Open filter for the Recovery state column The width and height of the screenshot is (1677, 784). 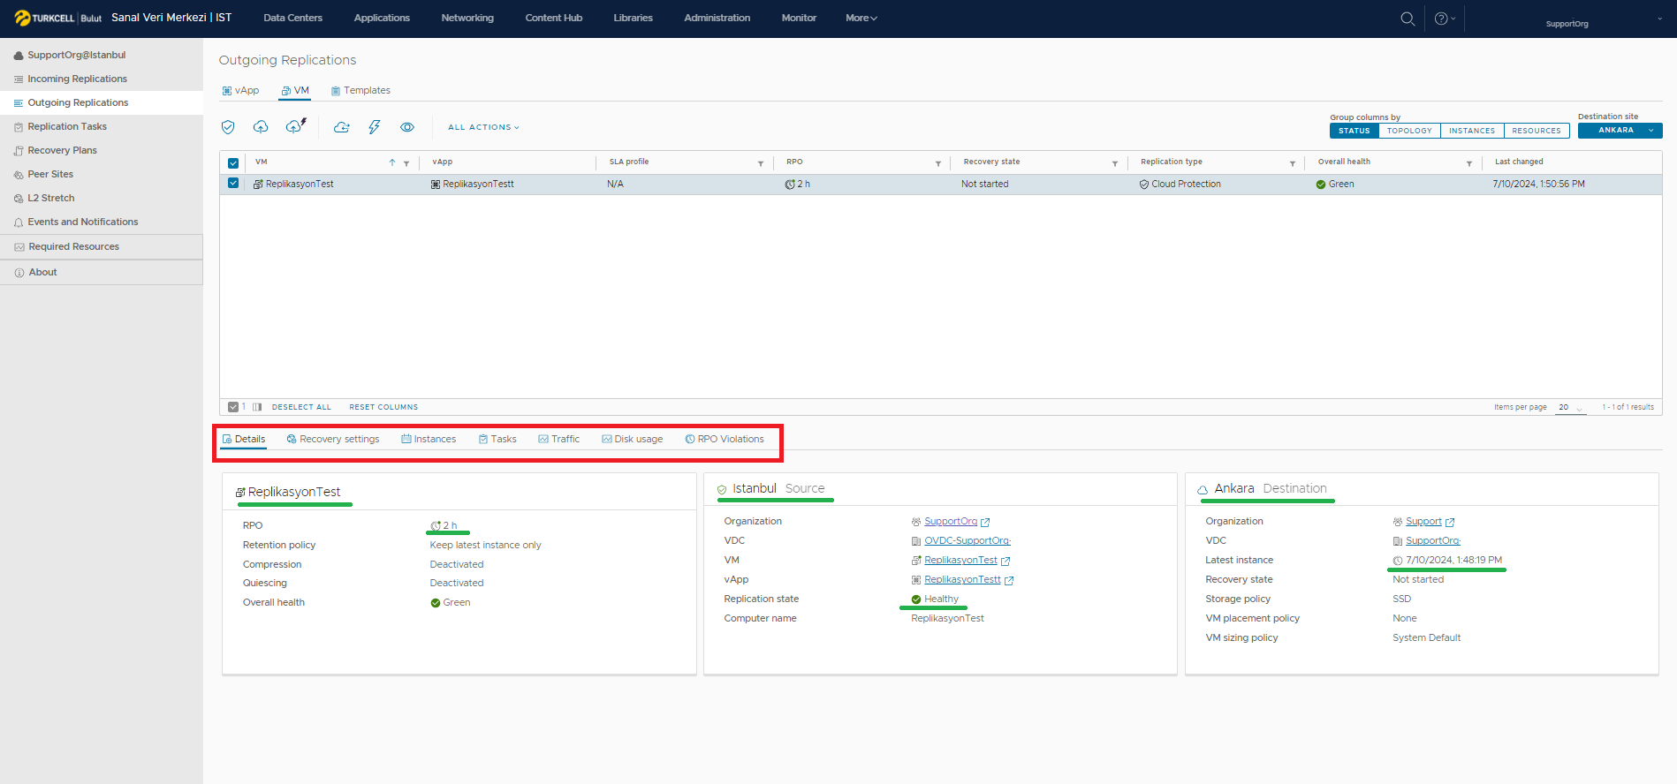pos(1115,163)
